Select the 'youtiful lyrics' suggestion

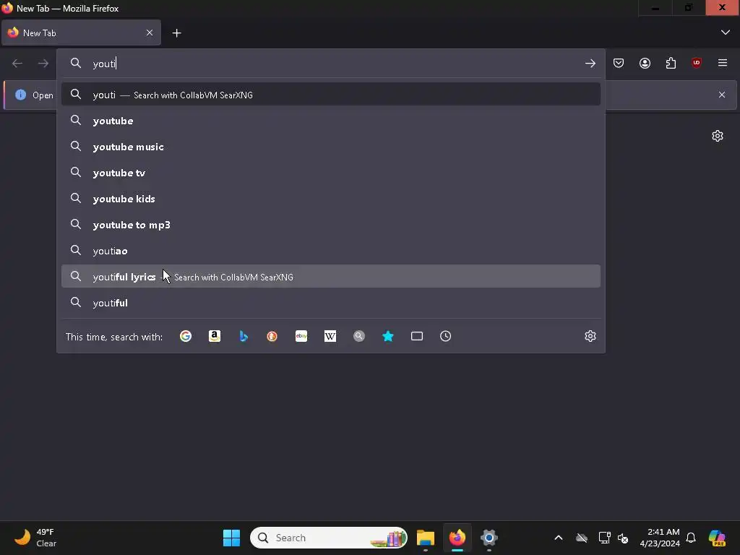pyautogui.click(x=331, y=277)
